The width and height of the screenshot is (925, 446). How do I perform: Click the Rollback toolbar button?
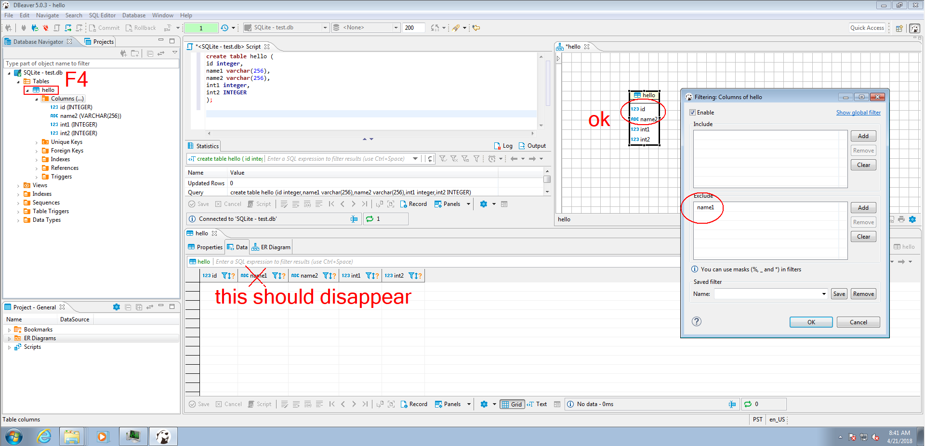pyautogui.click(x=141, y=28)
